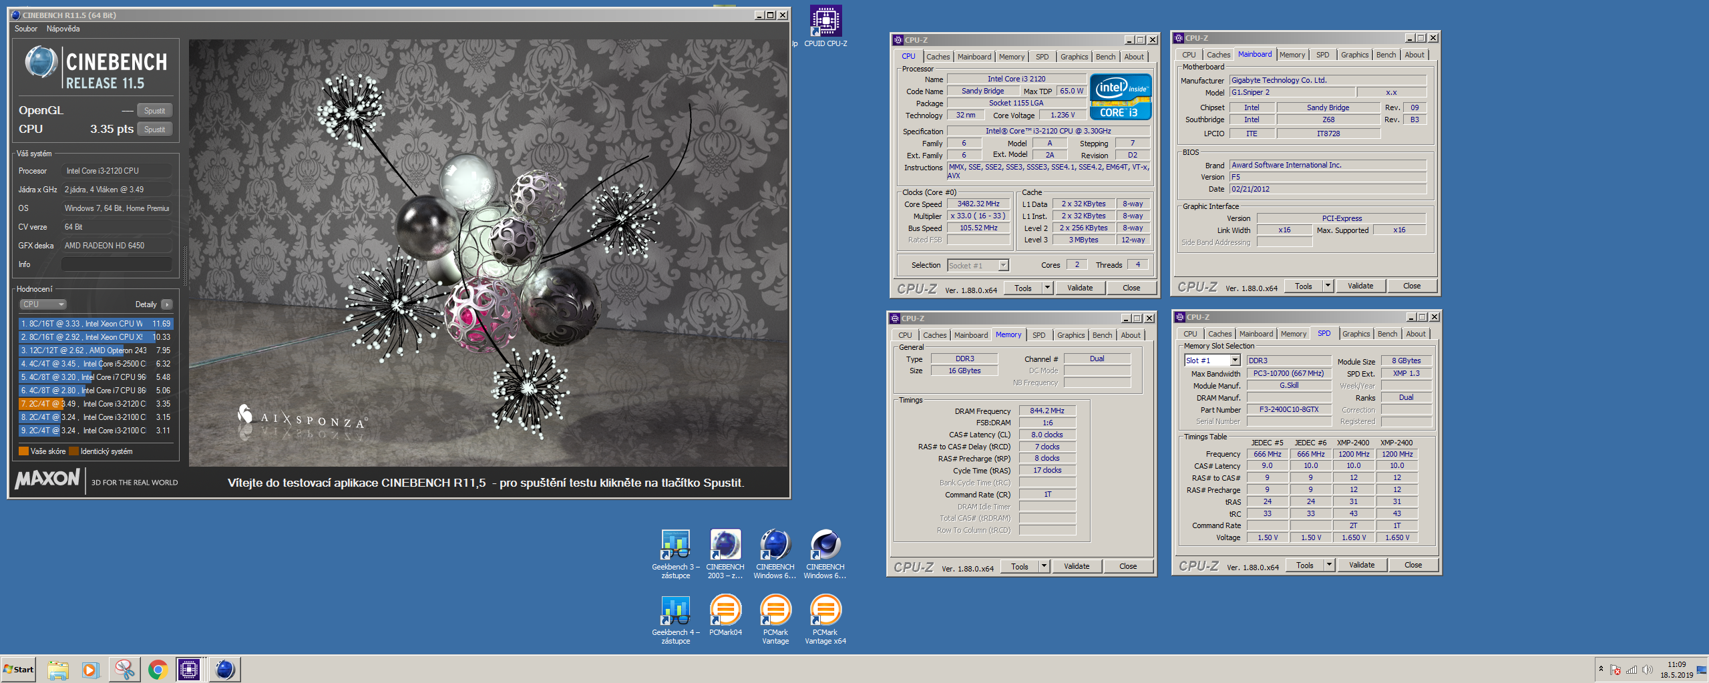Image resolution: width=1709 pixels, height=683 pixels.
Task: Click Tools button in CPU-Z Memory window
Action: (x=1019, y=566)
